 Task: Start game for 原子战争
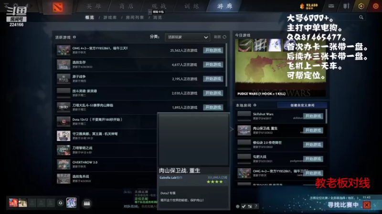tap(213, 79)
